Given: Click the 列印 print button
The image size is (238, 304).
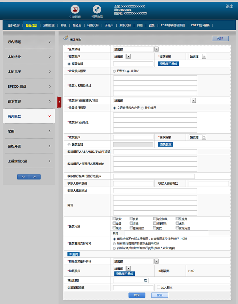Looking at the screenshot, I should tap(220, 38).
